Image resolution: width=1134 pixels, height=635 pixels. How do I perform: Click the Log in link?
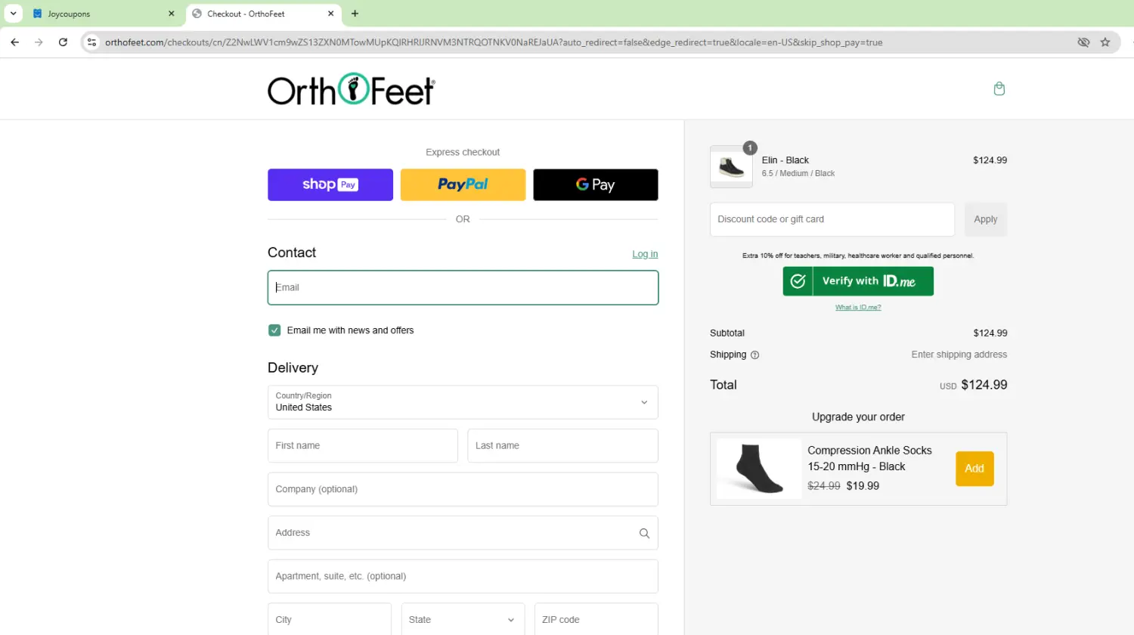point(645,254)
